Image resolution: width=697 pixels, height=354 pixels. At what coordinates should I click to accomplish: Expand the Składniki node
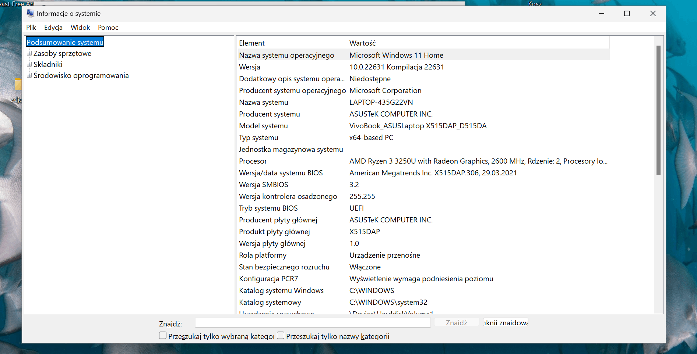[x=29, y=64]
